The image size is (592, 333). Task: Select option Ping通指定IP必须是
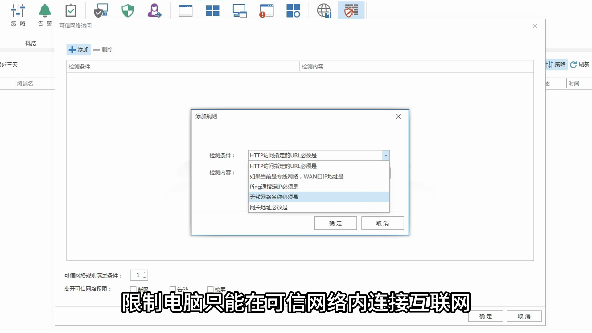coord(319,187)
